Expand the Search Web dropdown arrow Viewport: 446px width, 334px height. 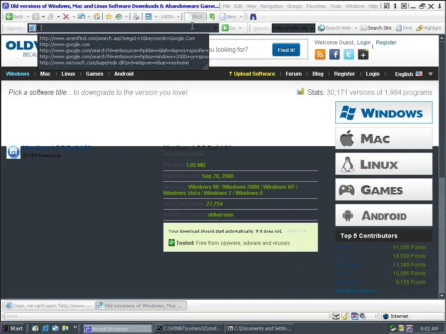[355, 28]
